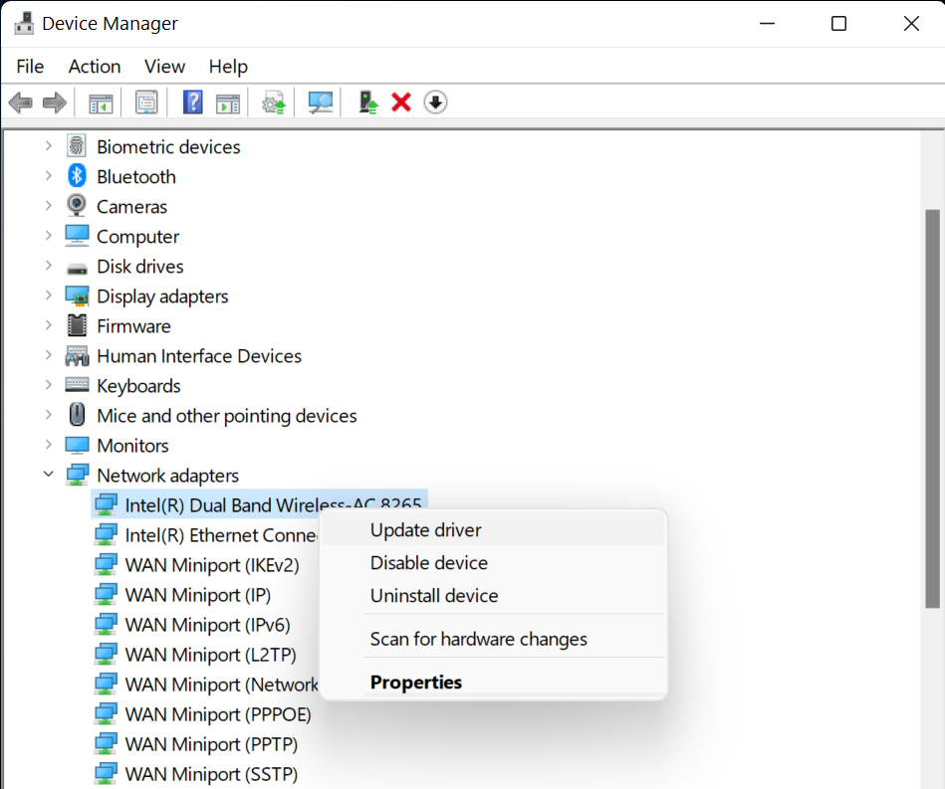This screenshot has width=945, height=789.
Task: Select the Scan for hardware changes toolbar icon
Action: pos(320,101)
